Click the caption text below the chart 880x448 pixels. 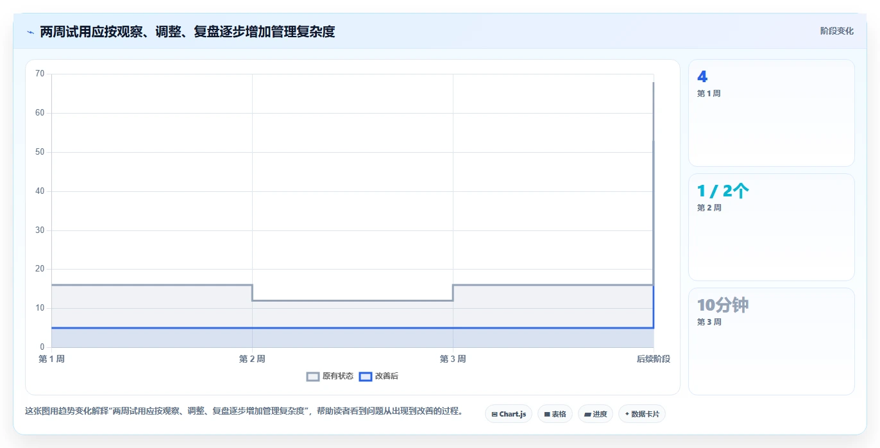point(244,411)
